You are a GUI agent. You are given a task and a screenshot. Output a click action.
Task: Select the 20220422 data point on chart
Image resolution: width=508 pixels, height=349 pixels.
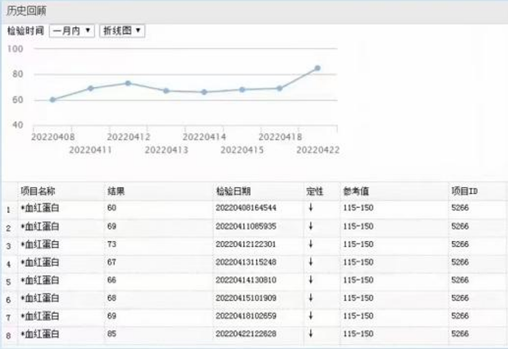click(x=317, y=68)
